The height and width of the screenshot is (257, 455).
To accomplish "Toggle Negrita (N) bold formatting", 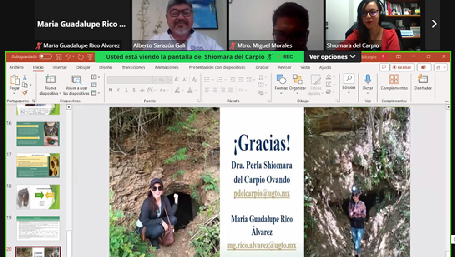I will (x=111, y=90).
